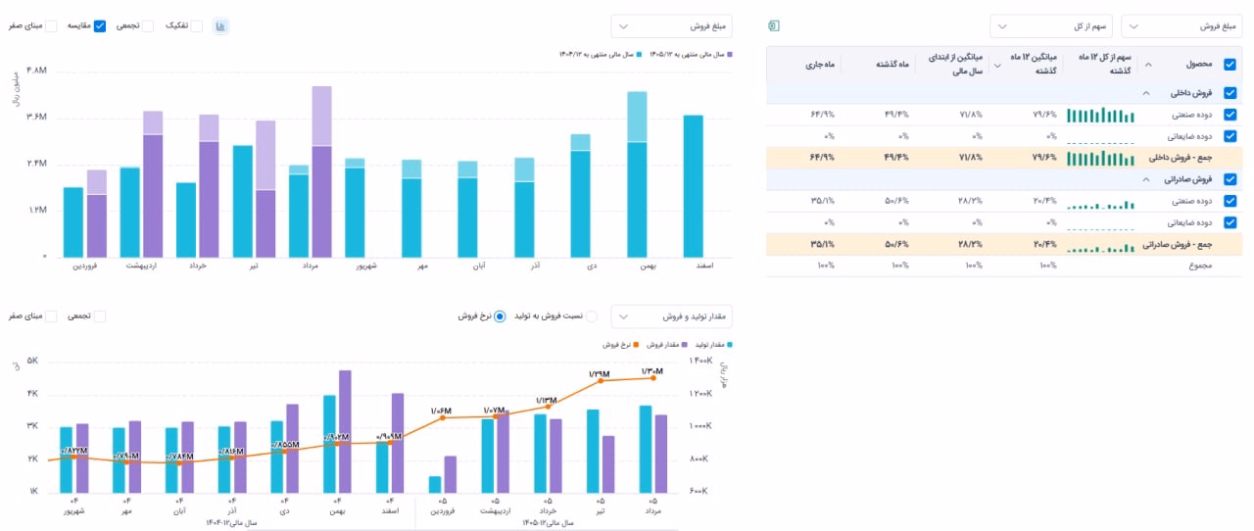The image size is (1254, 531).
Task: Click the جمع - فروش داخلی sparkline
Action: [1099, 158]
